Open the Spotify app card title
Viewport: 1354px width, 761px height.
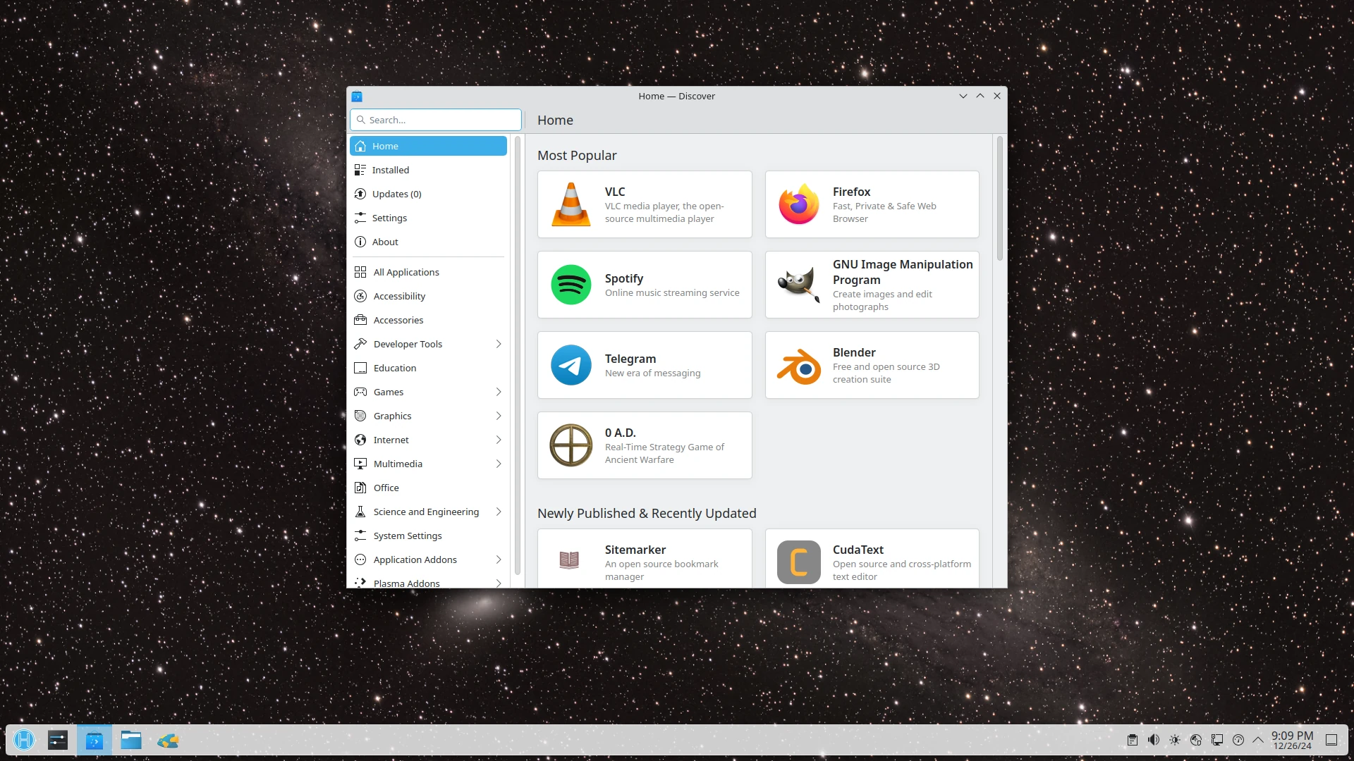[x=624, y=278]
